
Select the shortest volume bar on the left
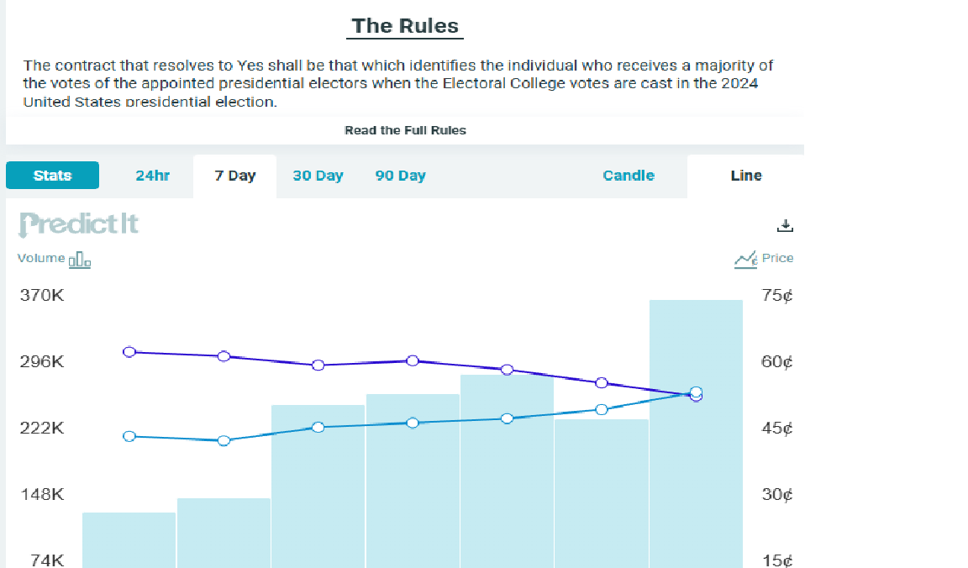click(x=129, y=539)
